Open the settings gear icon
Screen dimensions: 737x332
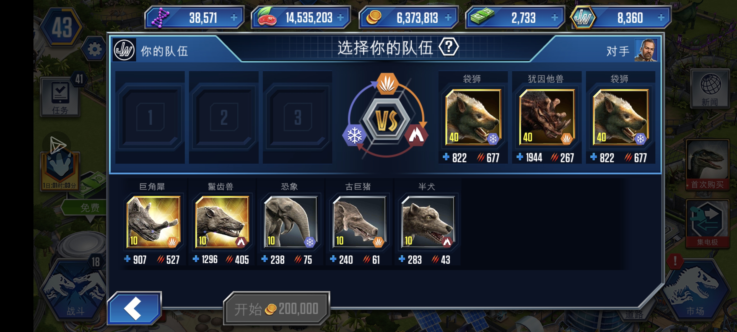(94, 49)
